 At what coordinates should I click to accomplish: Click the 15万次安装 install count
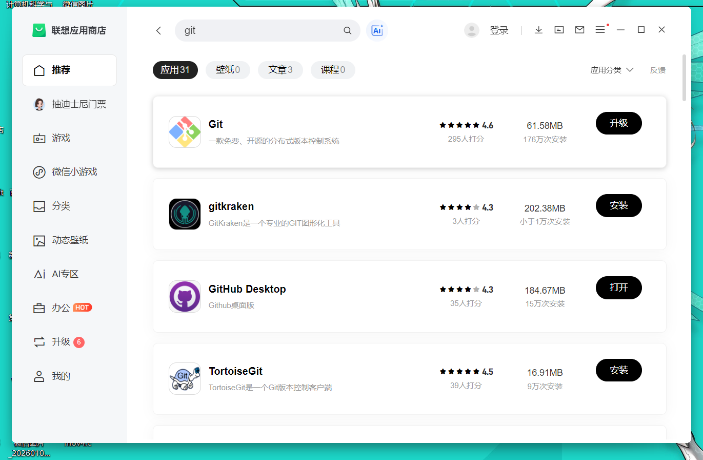(x=545, y=304)
